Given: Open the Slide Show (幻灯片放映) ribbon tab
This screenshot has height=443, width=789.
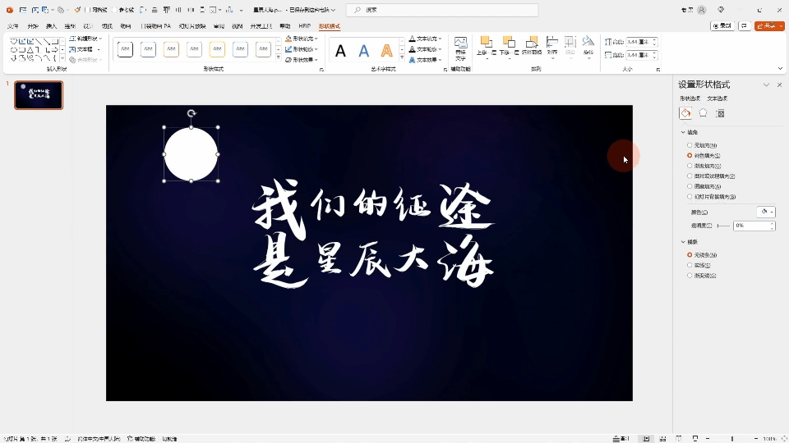Looking at the screenshot, I should pos(192,26).
